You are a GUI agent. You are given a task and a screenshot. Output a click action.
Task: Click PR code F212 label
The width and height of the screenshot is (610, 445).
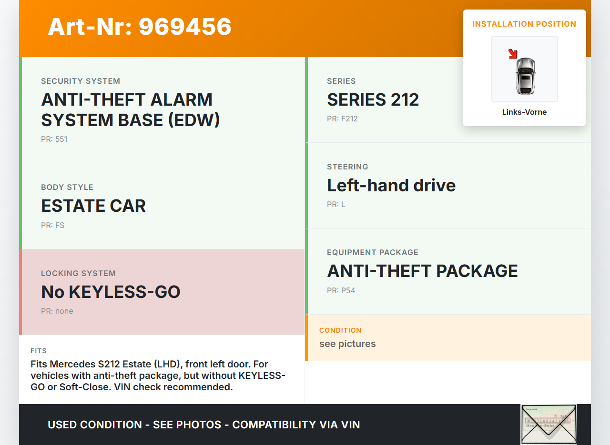(342, 119)
